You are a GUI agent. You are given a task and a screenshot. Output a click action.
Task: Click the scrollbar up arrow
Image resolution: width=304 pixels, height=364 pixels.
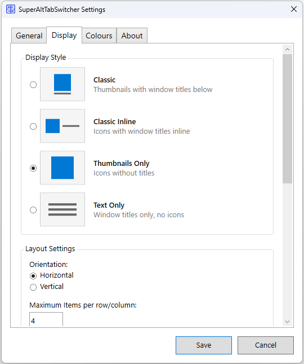287,49
